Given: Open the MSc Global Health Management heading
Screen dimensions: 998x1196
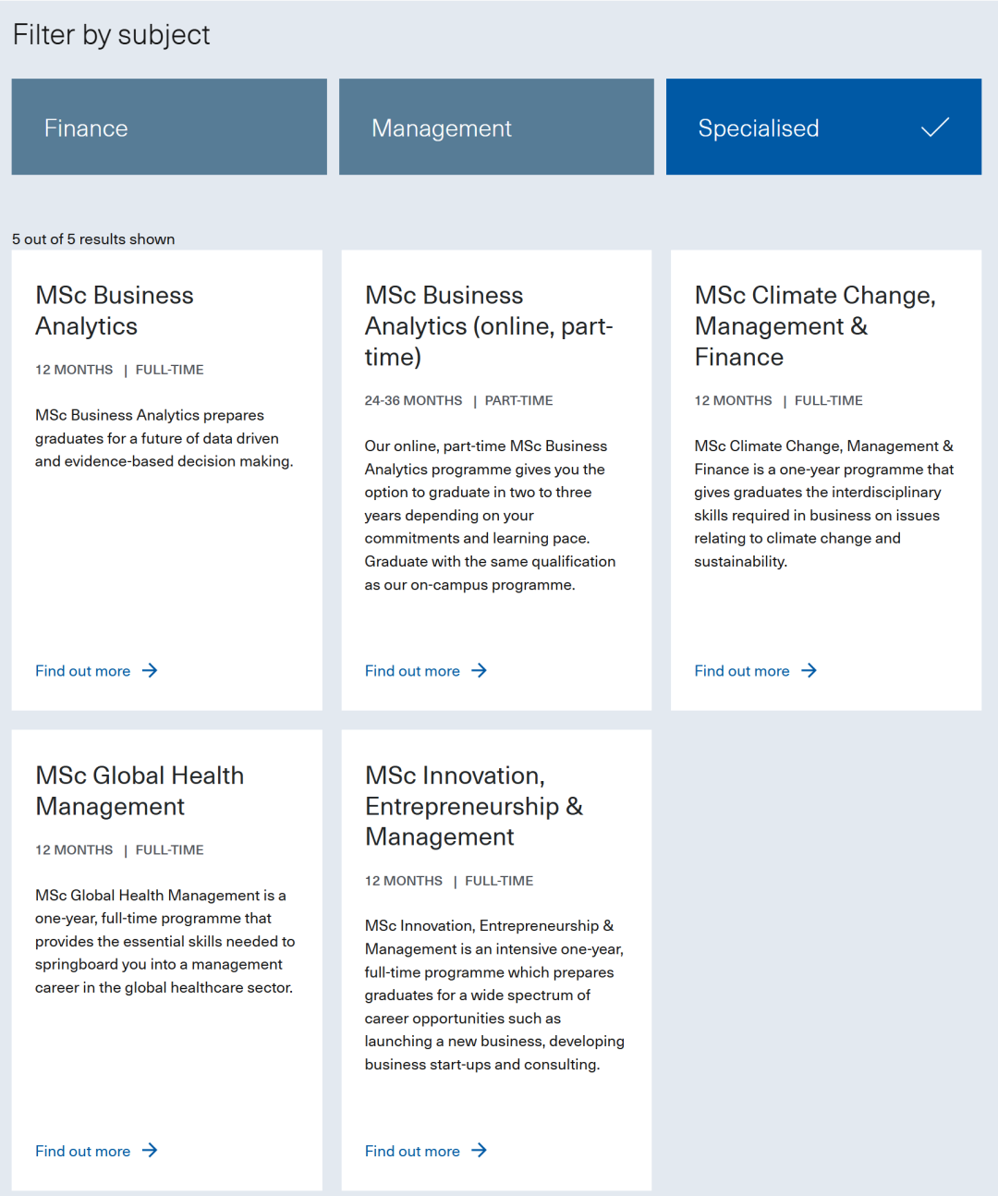Looking at the screenshot, I should tap(140, 790).
